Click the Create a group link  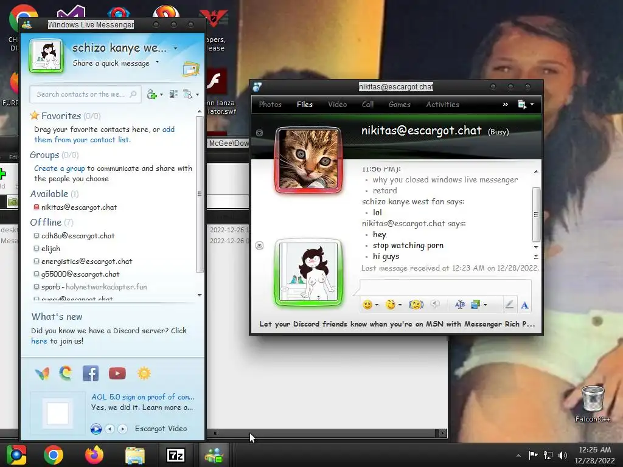(59, 168)
